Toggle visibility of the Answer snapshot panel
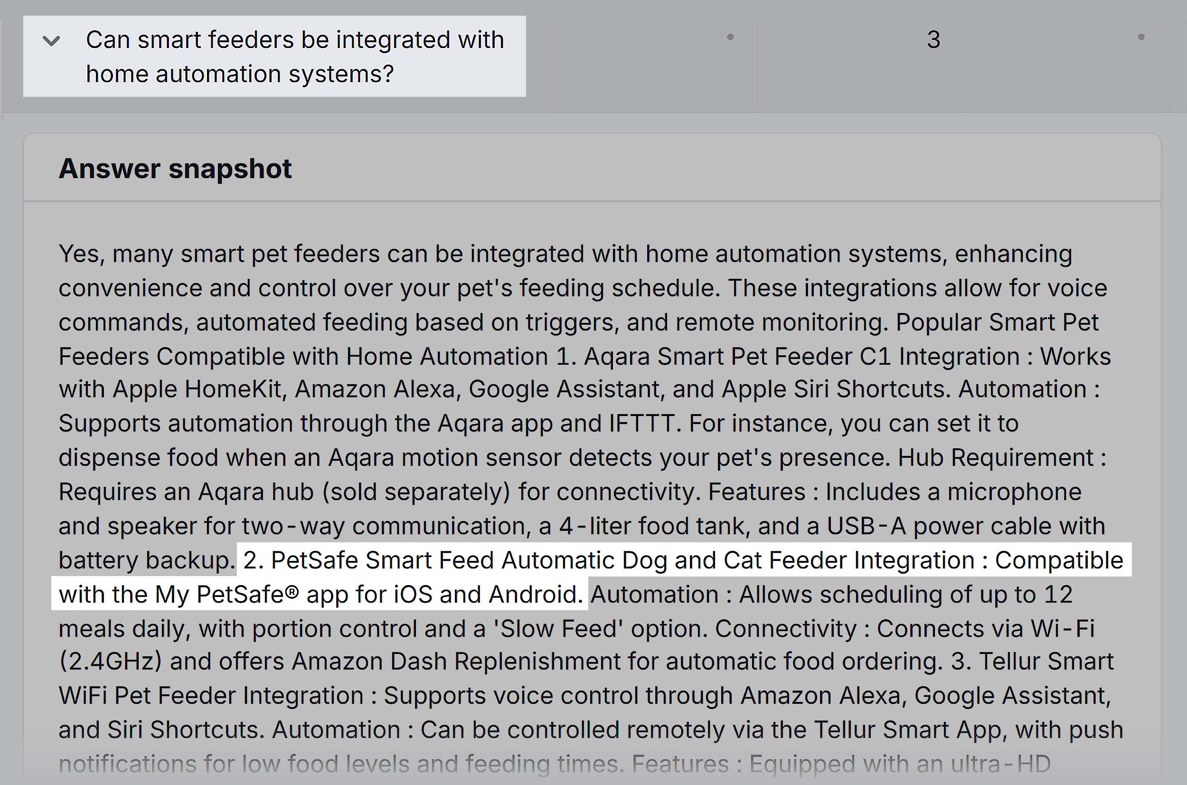The height and width of the screenshot is (785, 1187). pos(176,168)
